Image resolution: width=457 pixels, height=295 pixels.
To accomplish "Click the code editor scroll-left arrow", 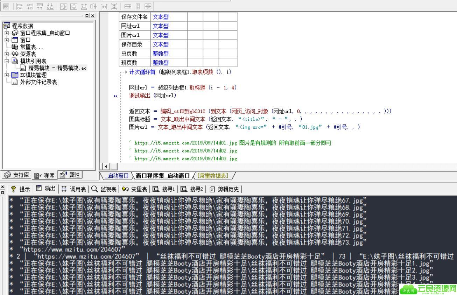I will (105, 166).
